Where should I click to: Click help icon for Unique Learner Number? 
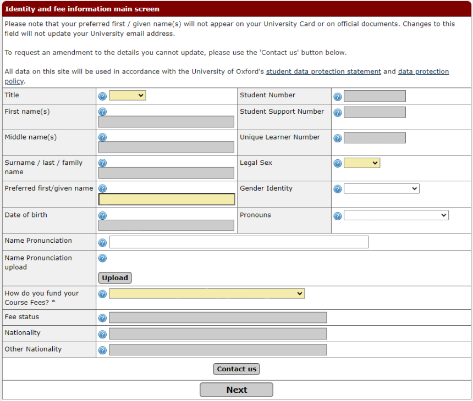[338, 138]
